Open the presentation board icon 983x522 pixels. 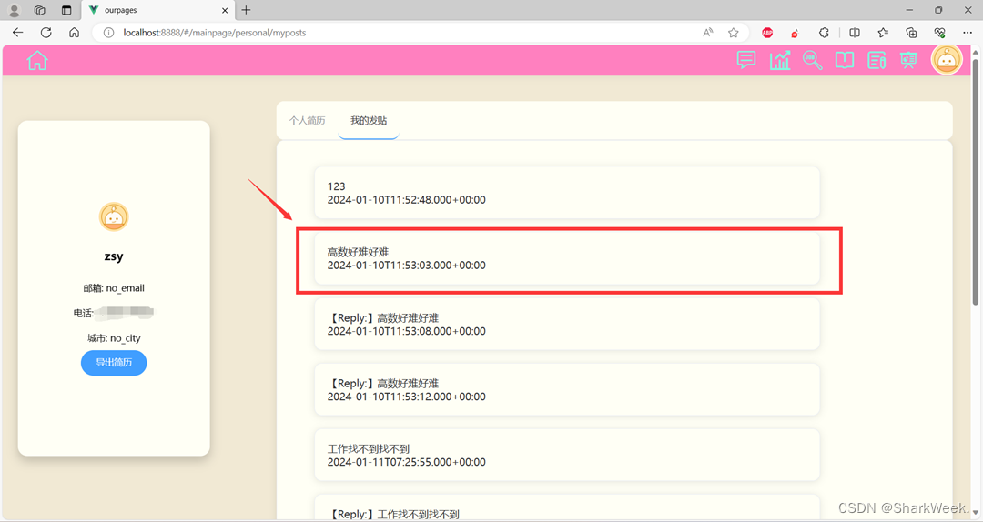coord(908,60)
